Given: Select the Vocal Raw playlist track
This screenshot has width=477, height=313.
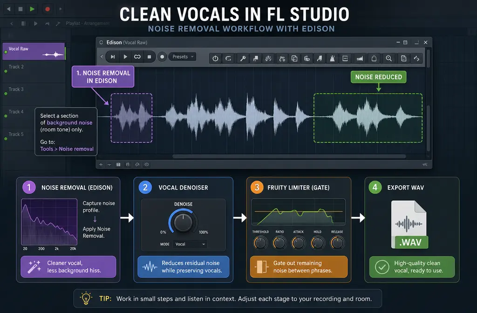Looking at the screenshot, I should [x=34, y=51].
